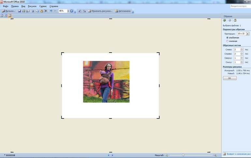Rotate picture right icon
The width and height of the screenshot is (251, 158).
pos(84,11)
